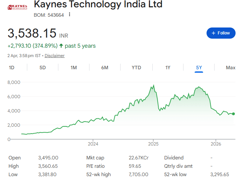Click the Follow stock button
The image size is (238, 181).
coord(221,33)
